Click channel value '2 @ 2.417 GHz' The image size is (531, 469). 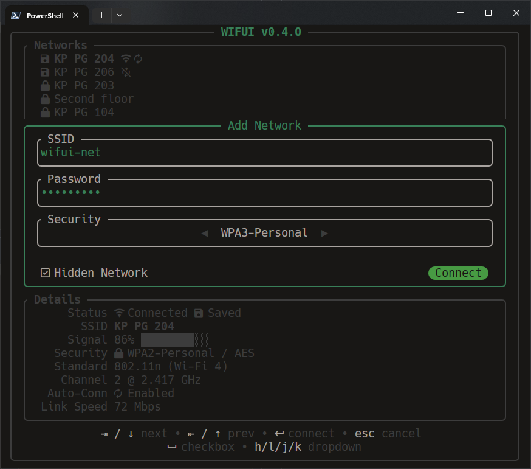157,380
